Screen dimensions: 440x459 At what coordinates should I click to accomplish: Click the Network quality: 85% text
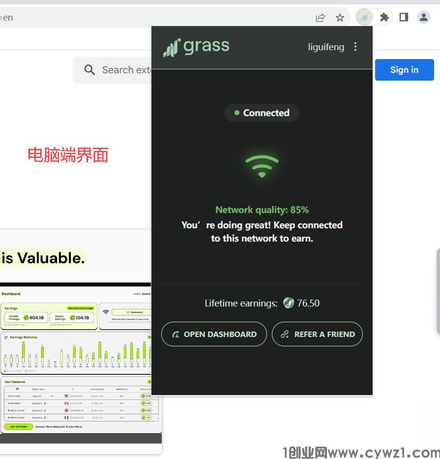coord(262,210)
